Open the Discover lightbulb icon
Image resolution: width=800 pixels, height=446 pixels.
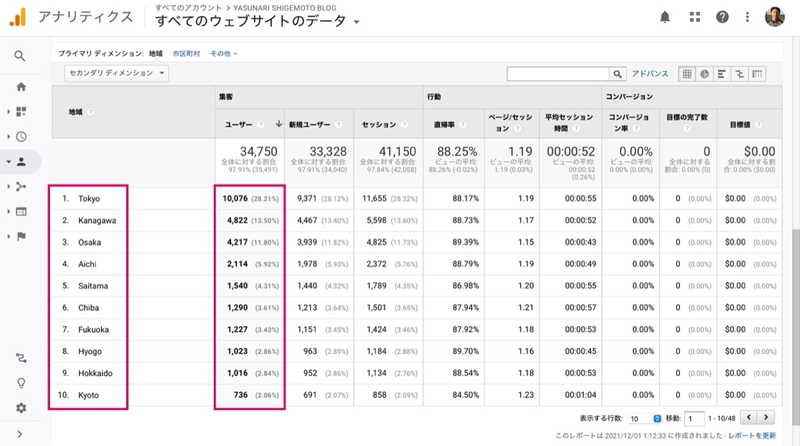point(21,383)
